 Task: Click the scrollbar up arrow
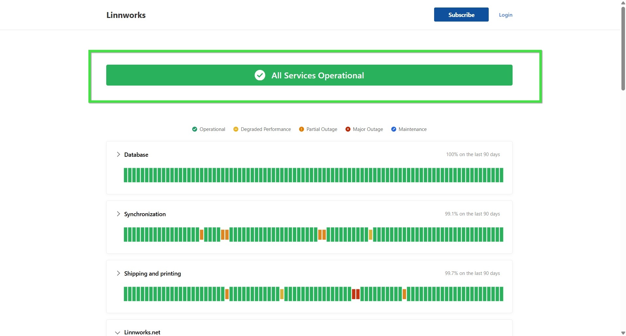[623, 3]
